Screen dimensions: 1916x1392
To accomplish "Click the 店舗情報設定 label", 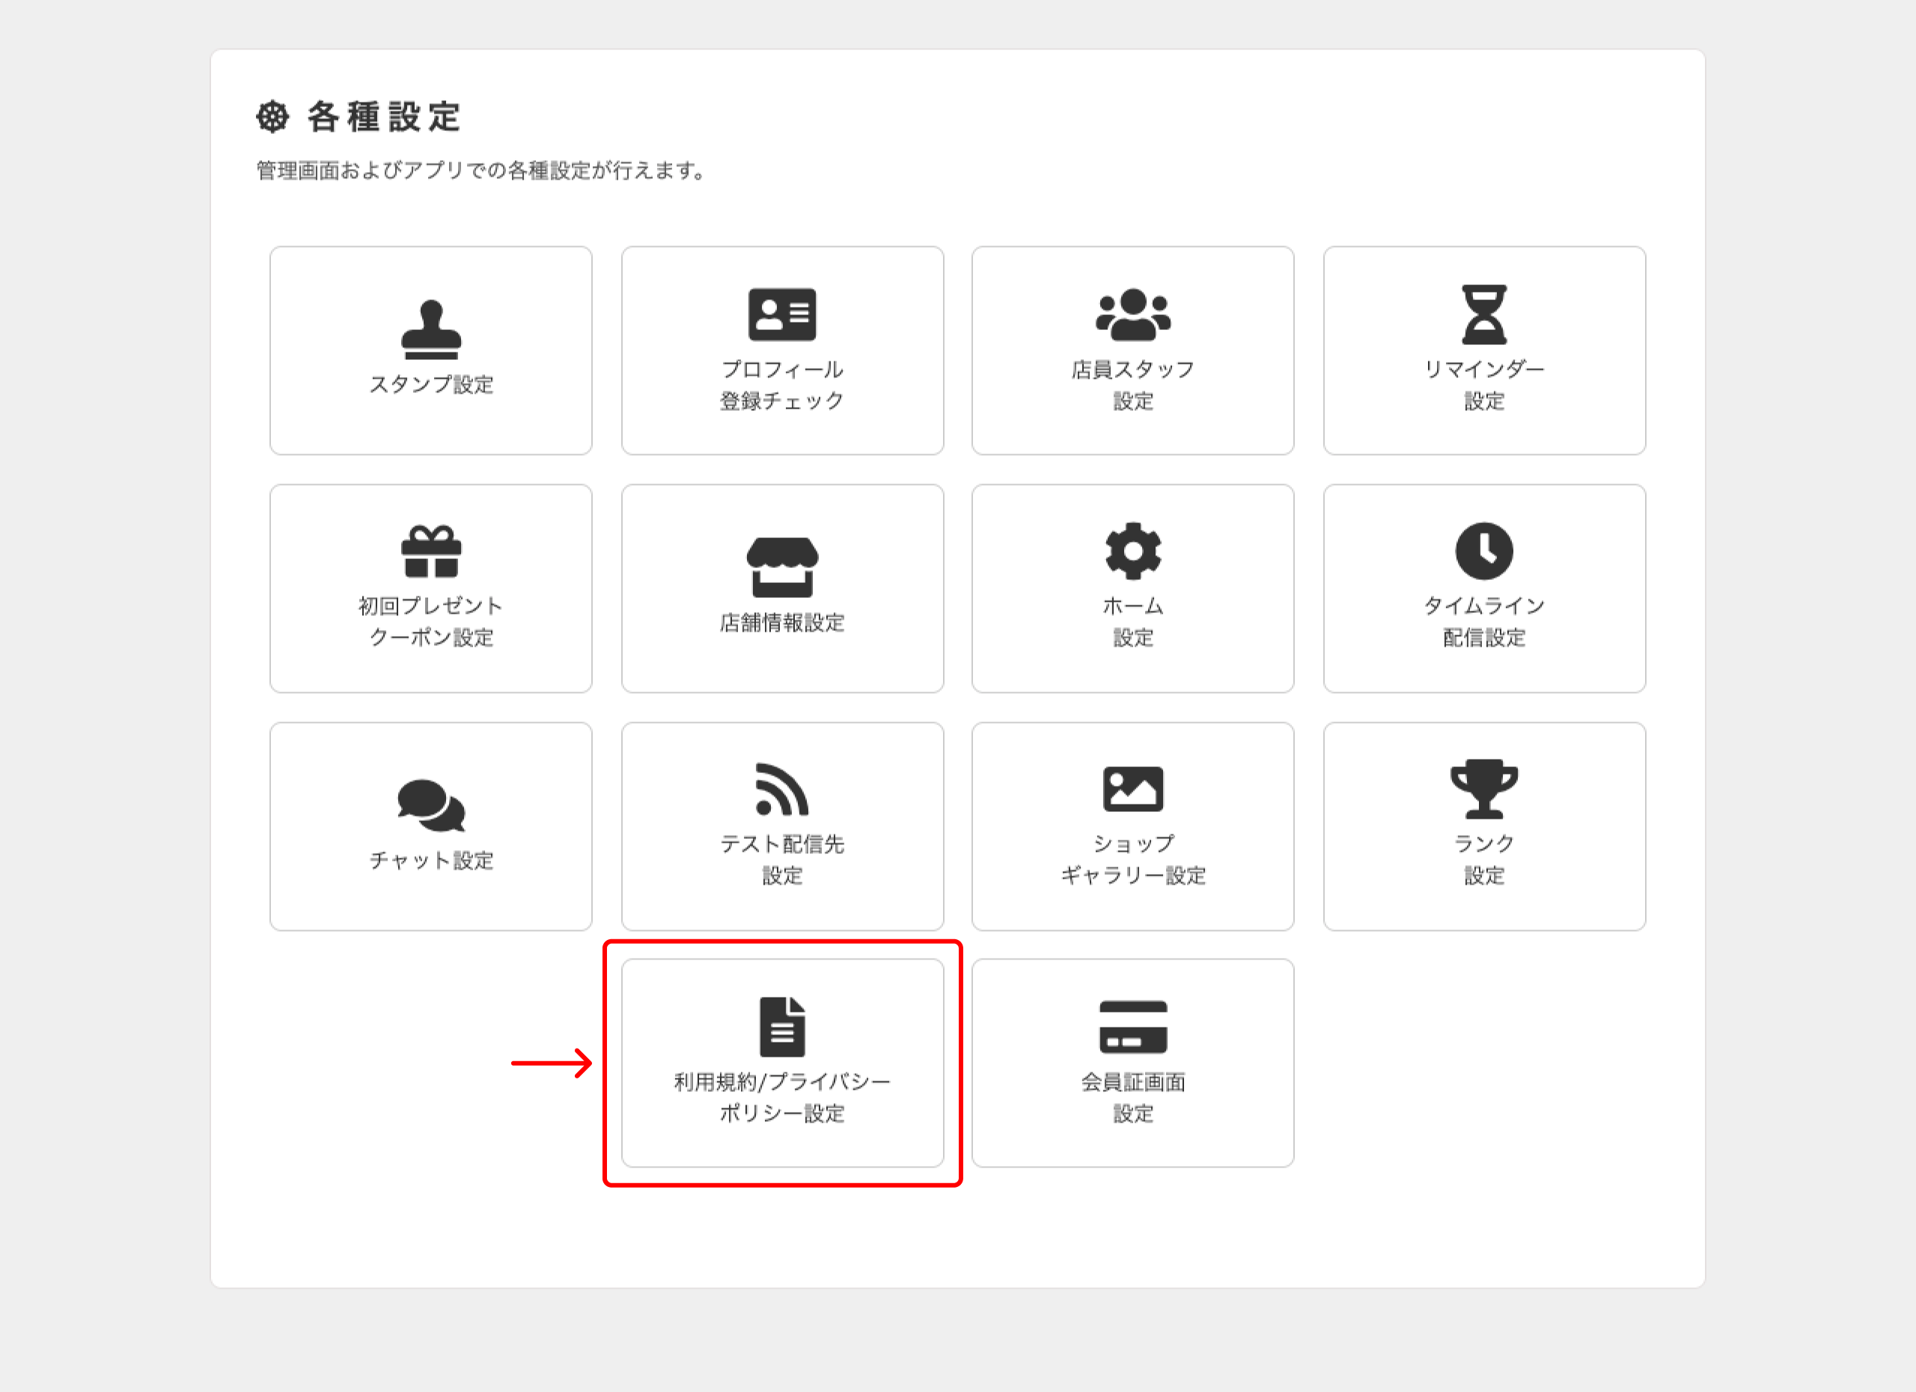I will (x=782, y=623).
